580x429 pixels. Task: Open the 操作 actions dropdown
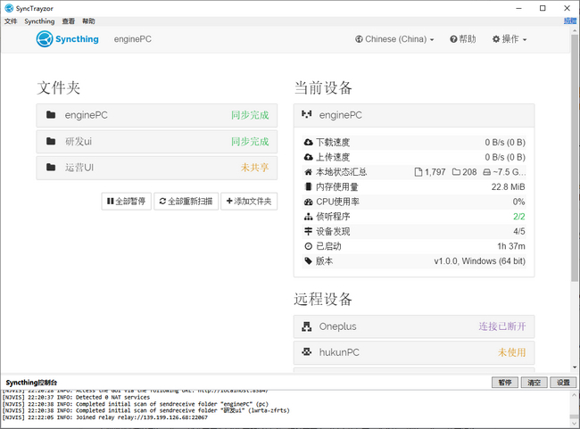click(510, 39)
